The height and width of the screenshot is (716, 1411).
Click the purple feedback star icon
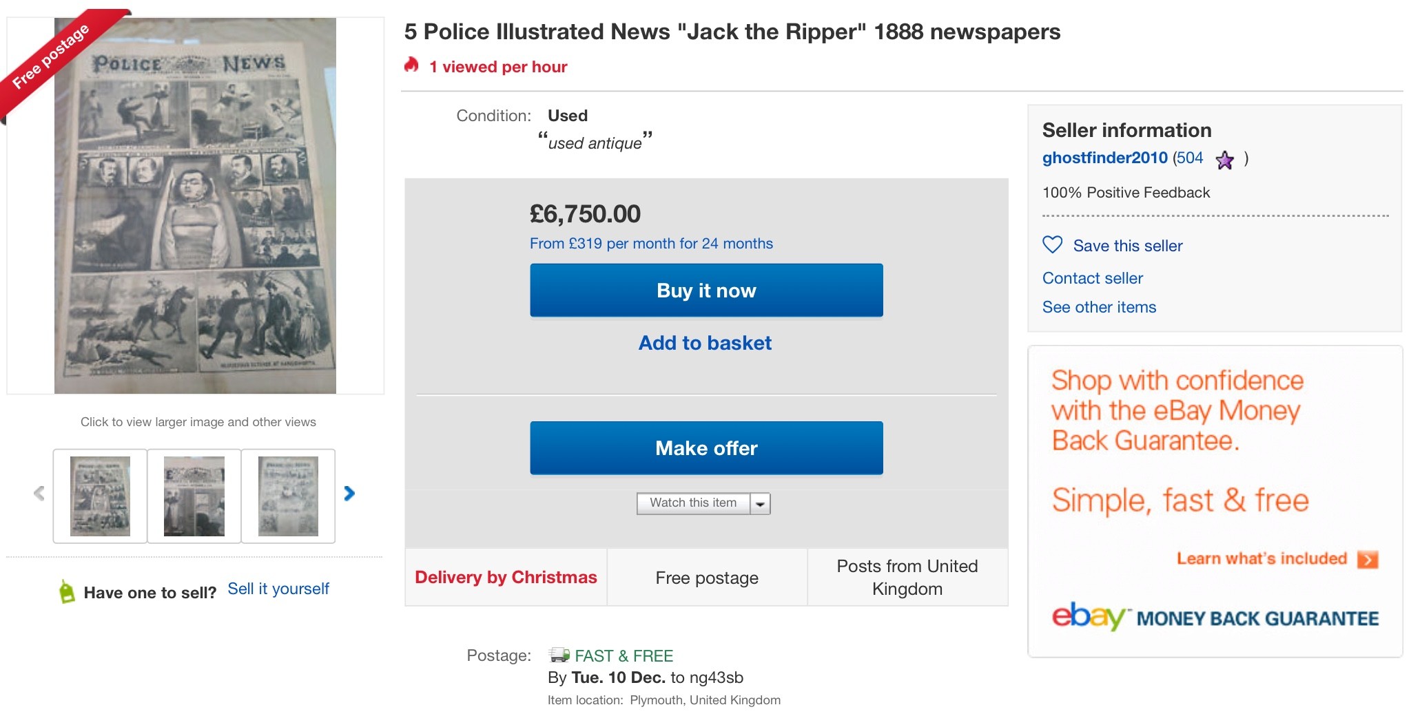pos(1224,160)
